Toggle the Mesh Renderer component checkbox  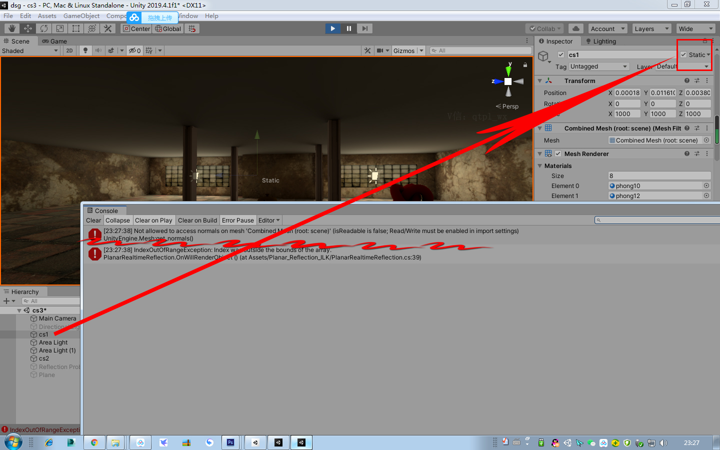coord(558,153)
